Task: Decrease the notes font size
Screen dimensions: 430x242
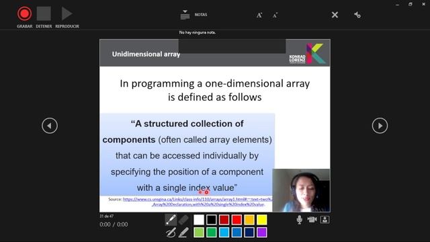Action: click(275, 15)
